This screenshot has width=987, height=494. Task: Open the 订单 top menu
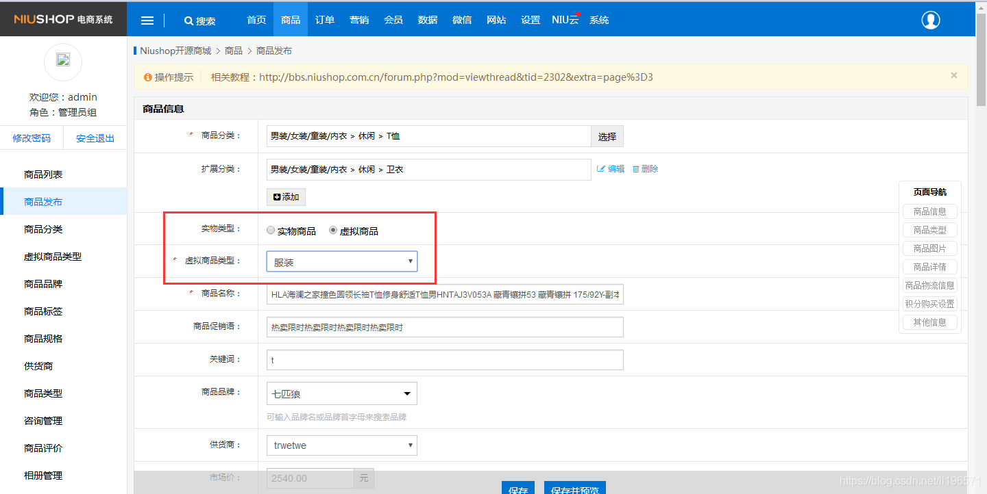click(x=325, y=21)
